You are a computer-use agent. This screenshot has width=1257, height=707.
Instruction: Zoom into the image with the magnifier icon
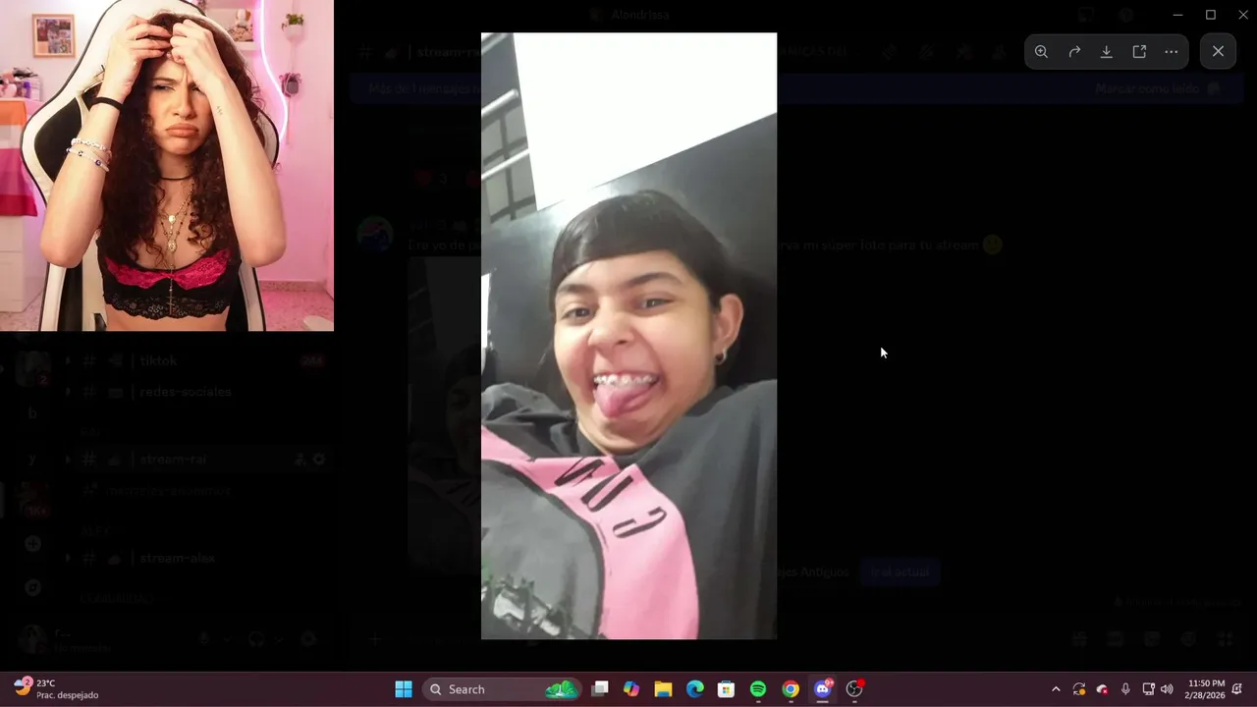pyautogui.click(x=1041, y=52)
